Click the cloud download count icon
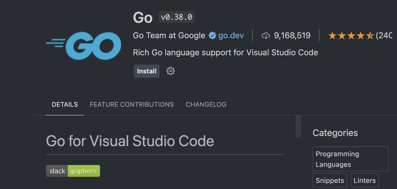 [x=266, y=36]
